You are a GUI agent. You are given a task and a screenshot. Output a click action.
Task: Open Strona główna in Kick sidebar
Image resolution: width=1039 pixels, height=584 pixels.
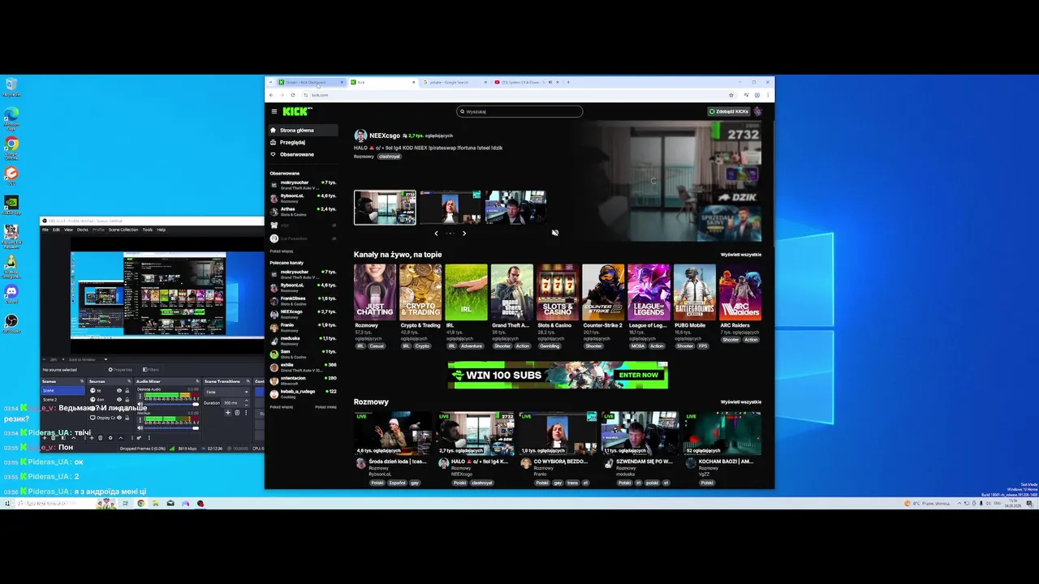click(304, 130)
